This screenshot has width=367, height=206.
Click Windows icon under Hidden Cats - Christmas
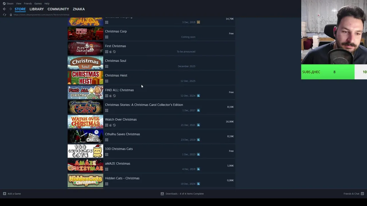tap(107, 184)
